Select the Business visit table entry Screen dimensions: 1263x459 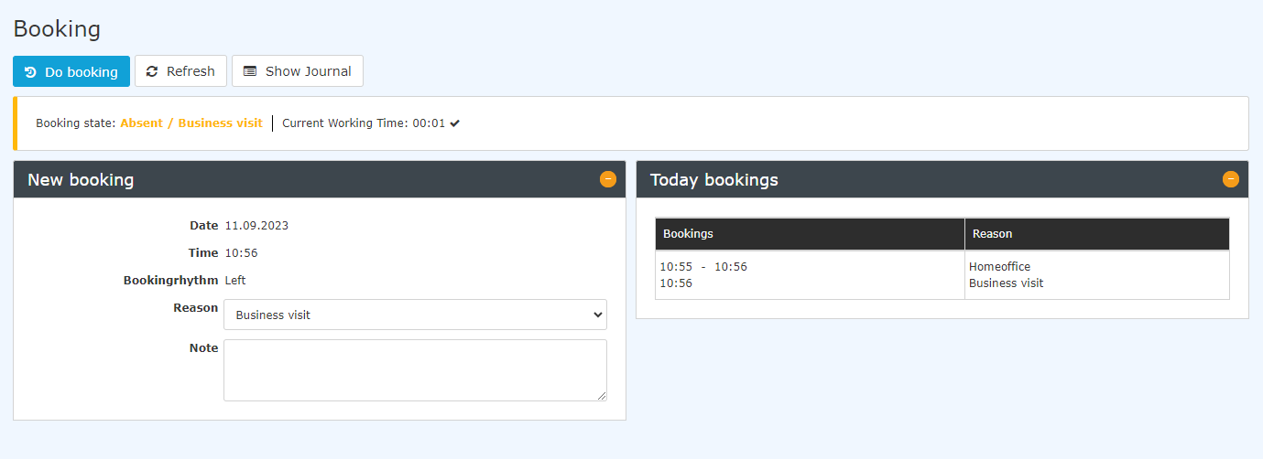[x=1007, y=283]
